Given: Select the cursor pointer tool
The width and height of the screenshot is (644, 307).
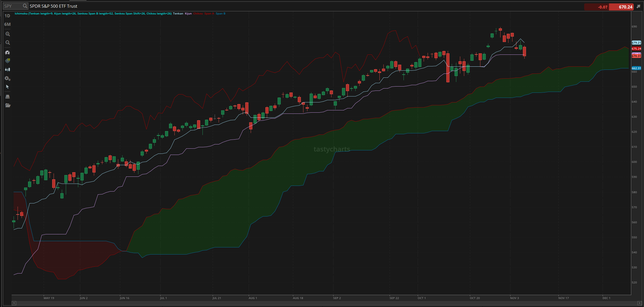Looking at the screenshot, I should pyautogui.click(x=8, y=87).
